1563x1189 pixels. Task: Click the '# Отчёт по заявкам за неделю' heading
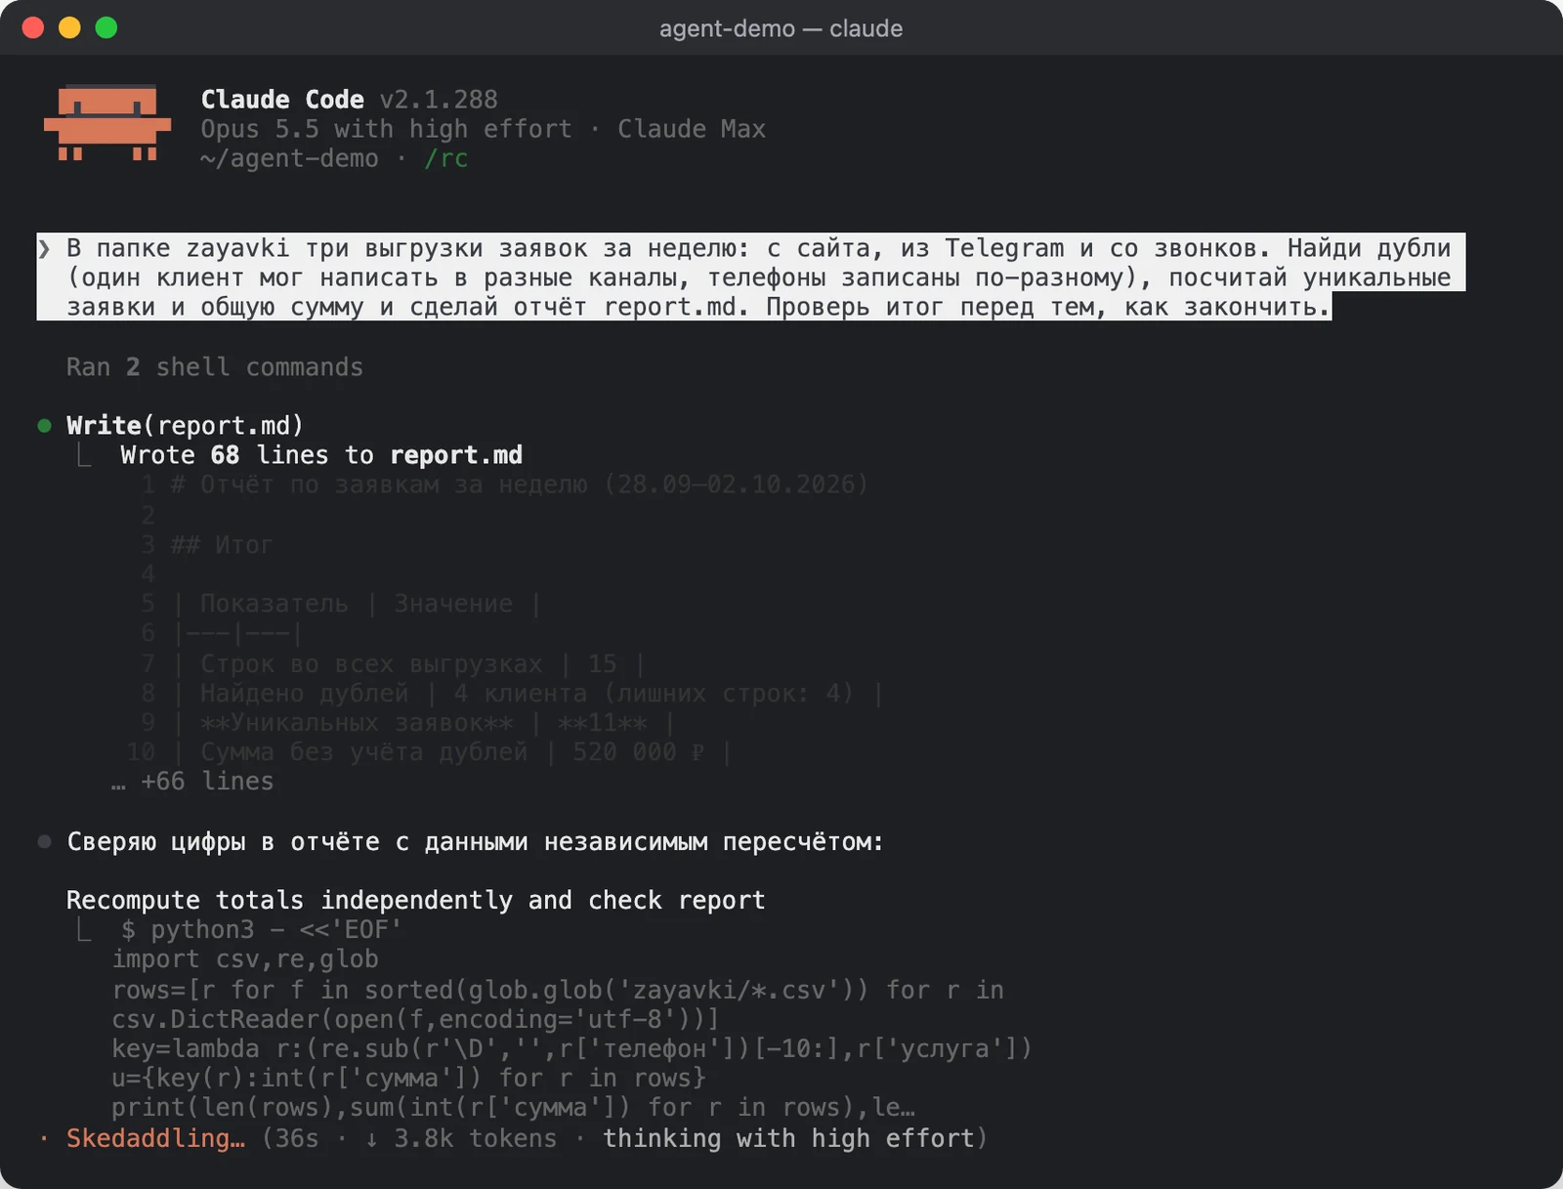click(x=520, y=485)
